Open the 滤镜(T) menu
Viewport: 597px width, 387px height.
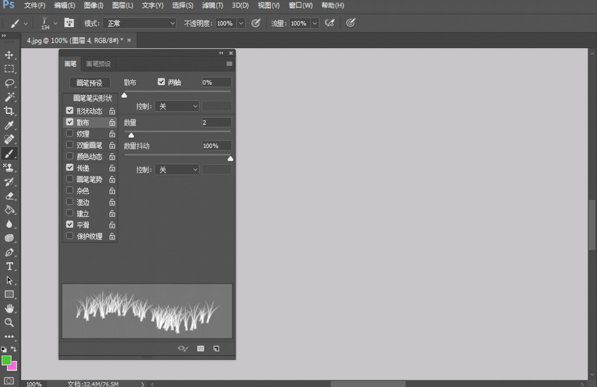[x=212, y=6]
